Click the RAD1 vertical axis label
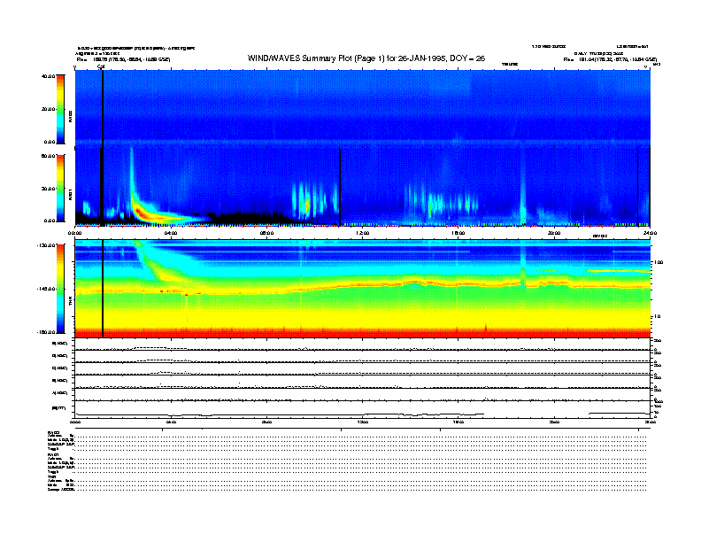 click(x=70, y=195)
